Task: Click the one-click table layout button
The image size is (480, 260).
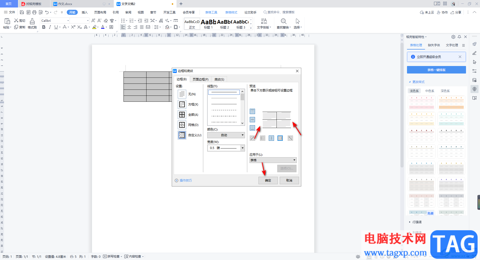Action: point(436,70)
